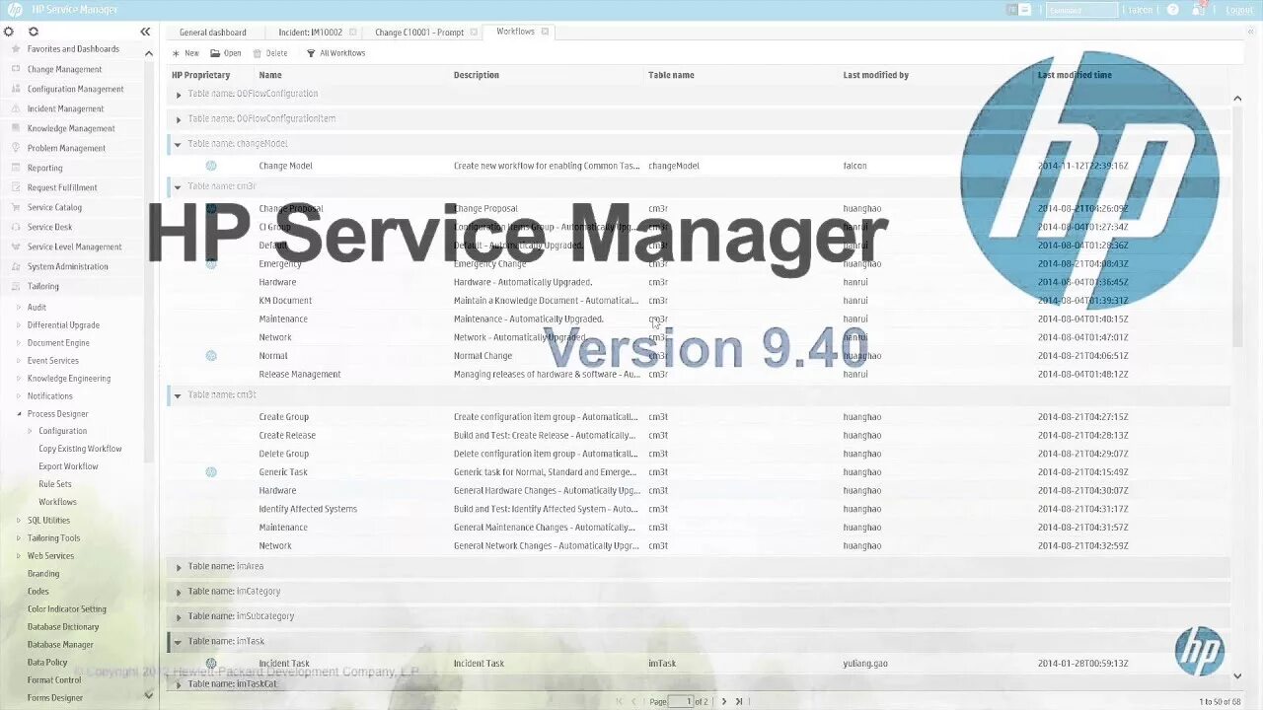The image size is (1263, 710).
Task: Click the Problem Management sidebar icon
Action: click(x=15, y=148)
